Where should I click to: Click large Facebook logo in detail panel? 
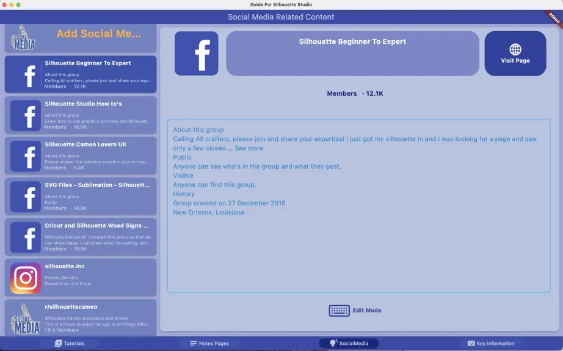197,54
